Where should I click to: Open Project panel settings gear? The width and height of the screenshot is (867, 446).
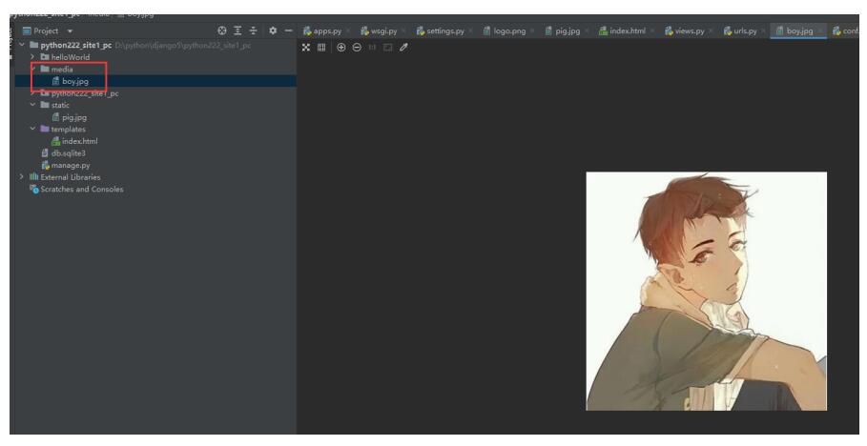[273, 31]
